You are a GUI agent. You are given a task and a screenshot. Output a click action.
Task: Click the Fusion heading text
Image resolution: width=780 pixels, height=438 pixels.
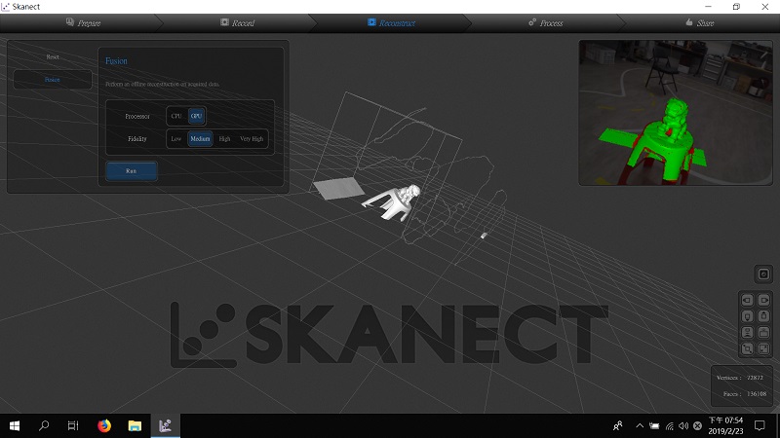pyautogui.click(x=116, y=61)
